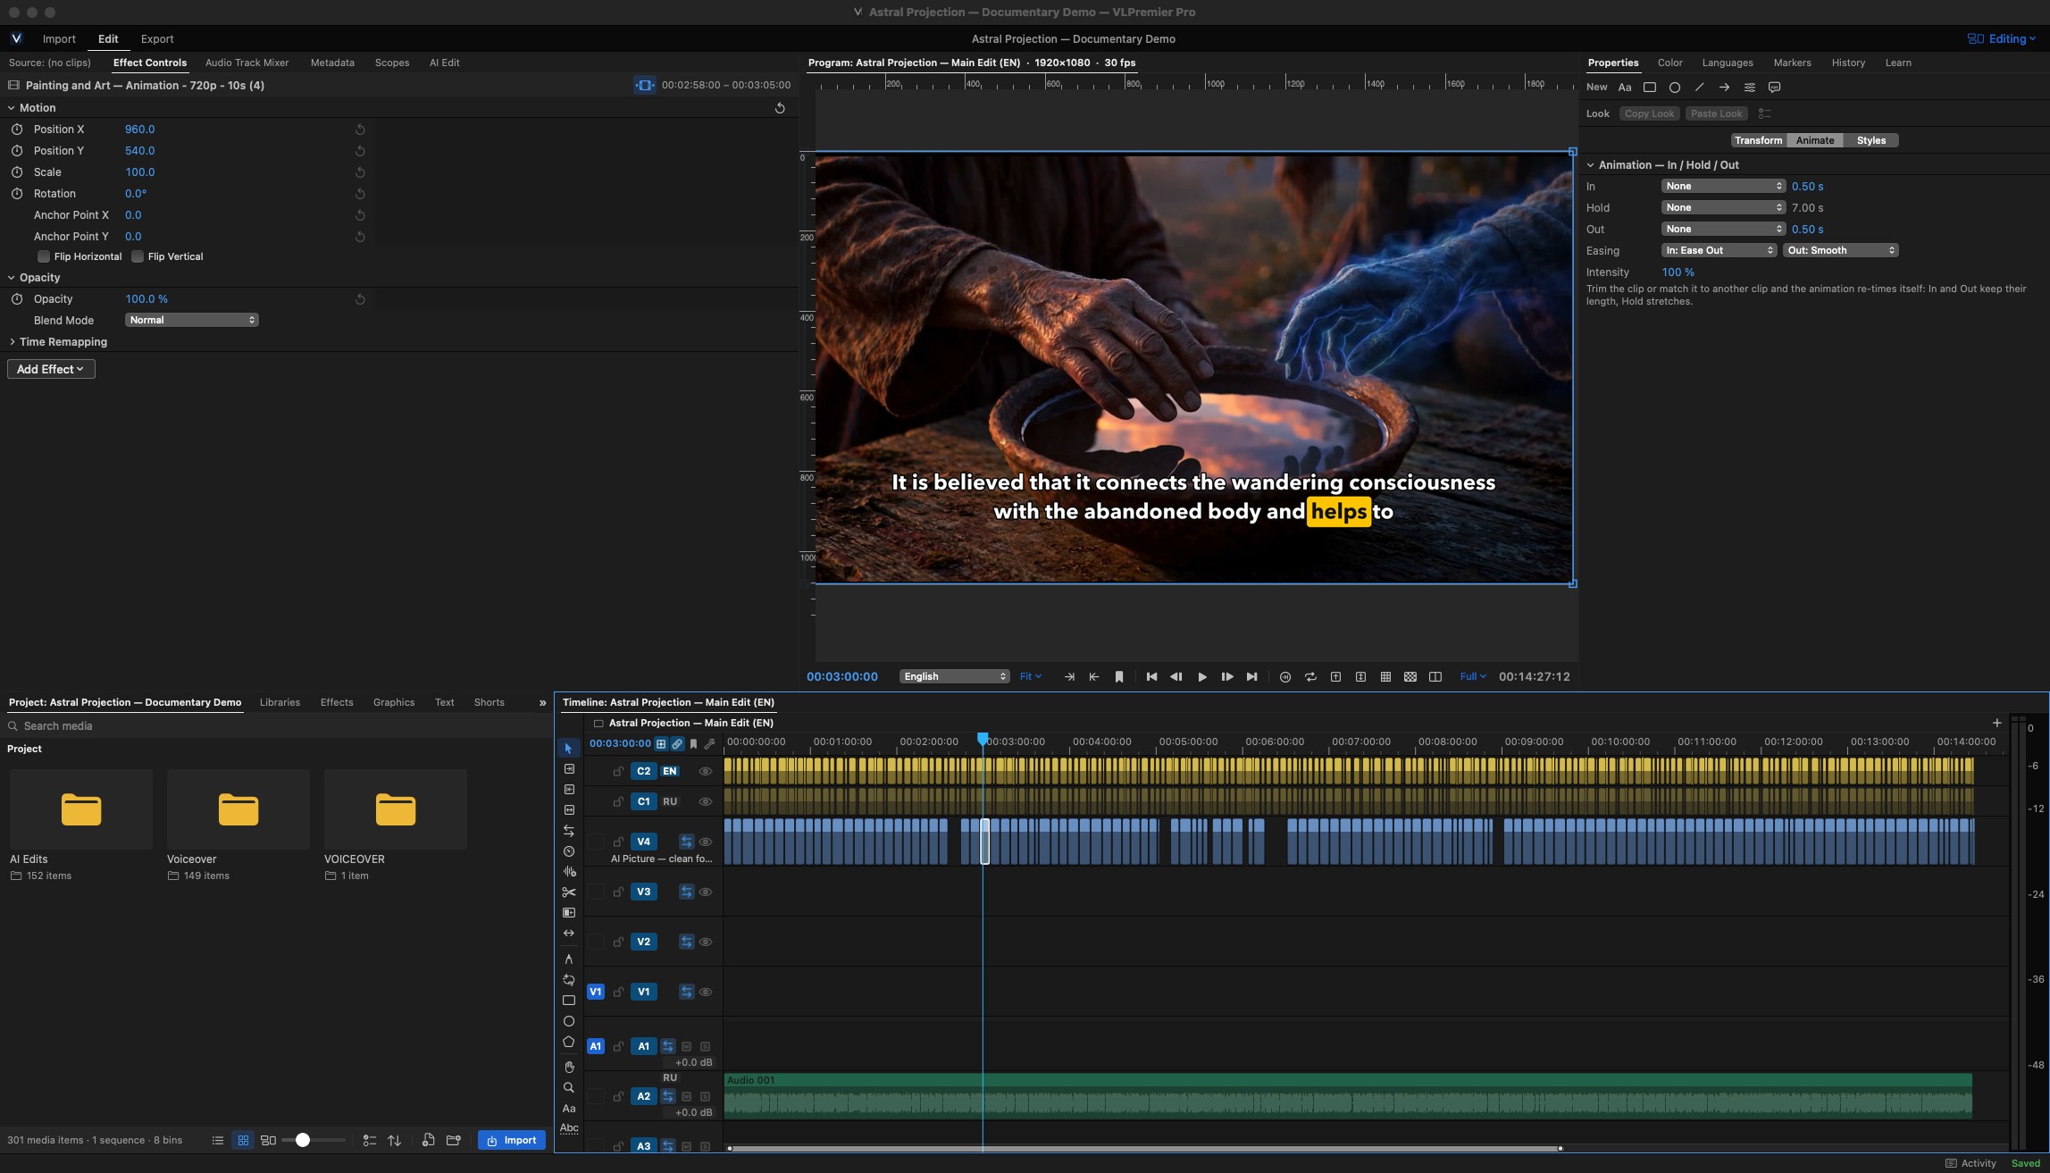This screenshot has height=1173, width=2050.
Task: Reset the Position X value
Action: pos(360,130)
